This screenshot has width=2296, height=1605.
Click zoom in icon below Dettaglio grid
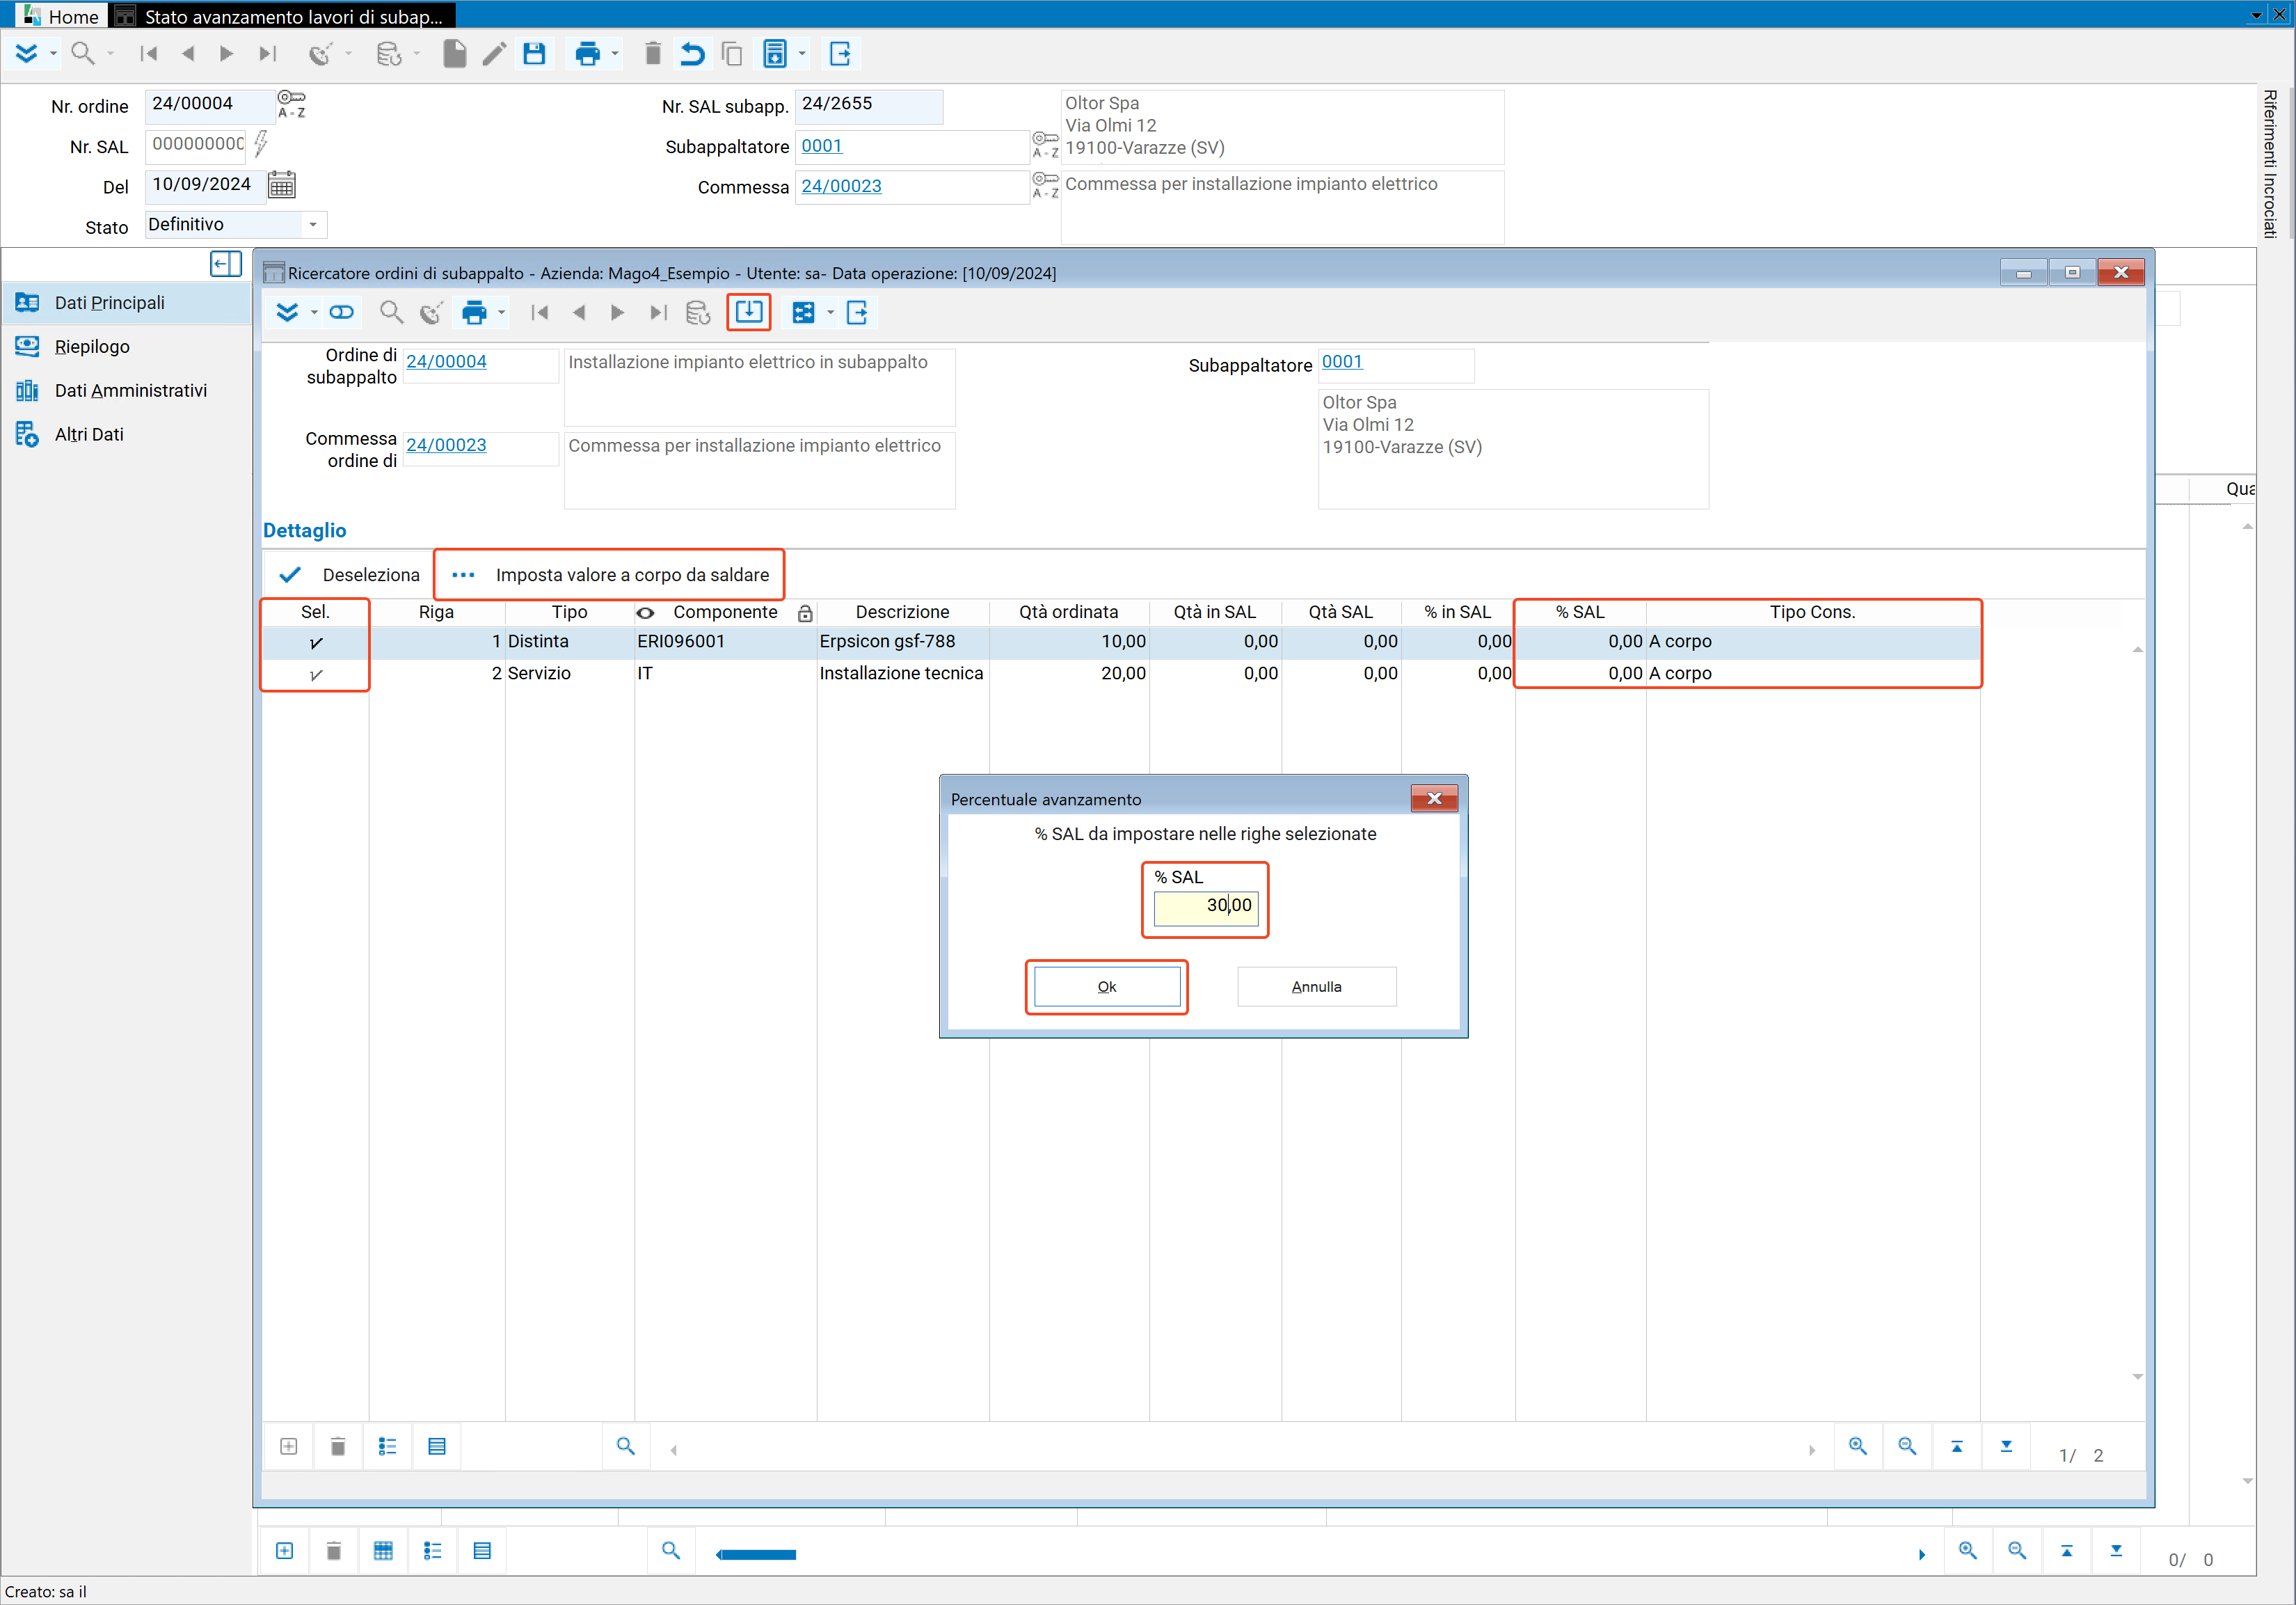[1858, 1447]
